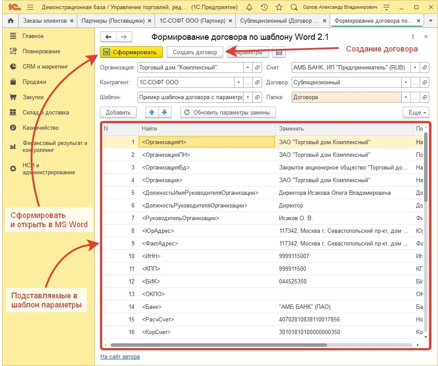Click the Сформировать button
Viewport: 438px width, 366px height.
pyautogui.click(x=131, y=52)
